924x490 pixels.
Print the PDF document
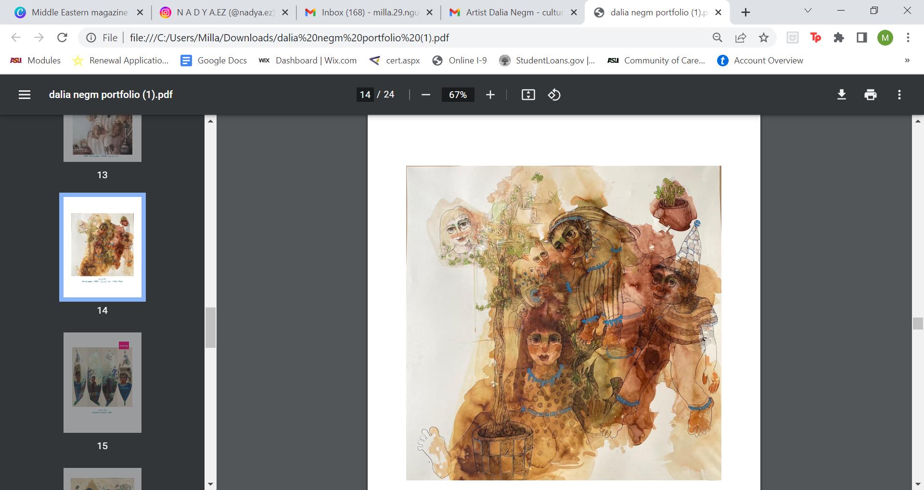click(x=870, y=95)
